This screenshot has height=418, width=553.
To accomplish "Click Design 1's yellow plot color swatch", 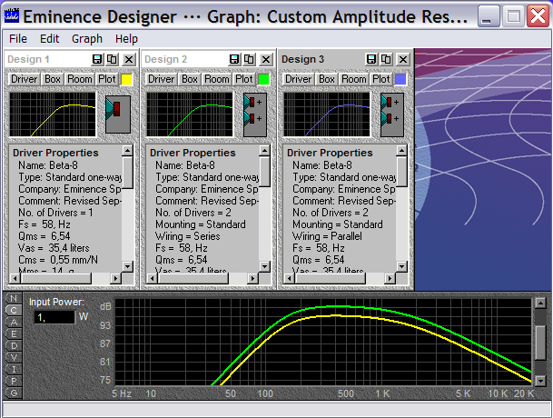I will (x=127, y=79).
